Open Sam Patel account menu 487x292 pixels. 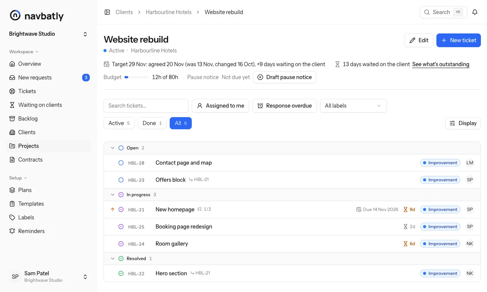click(x=49, y=277)
